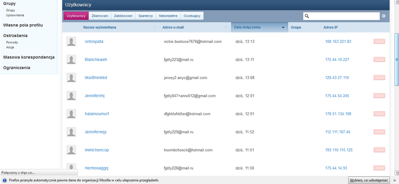399x184 pixels.
Task: Click the magnifier icon in search box
Action: click(307, 16)
